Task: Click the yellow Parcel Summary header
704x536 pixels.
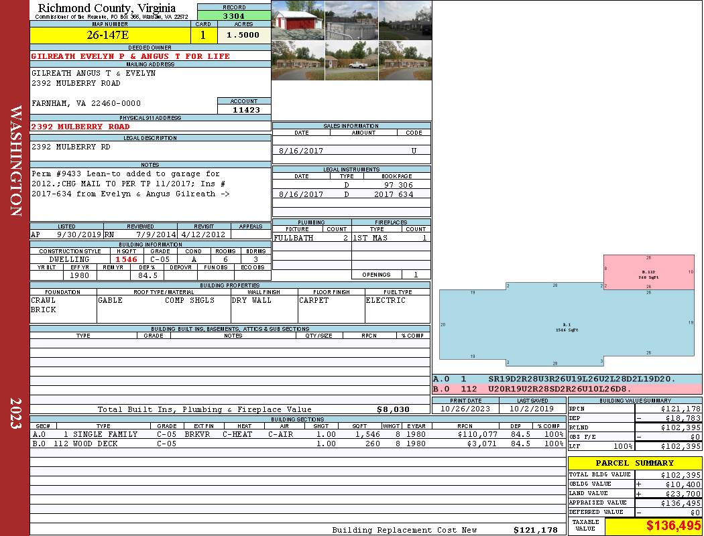Action: [x=634, y=463]
